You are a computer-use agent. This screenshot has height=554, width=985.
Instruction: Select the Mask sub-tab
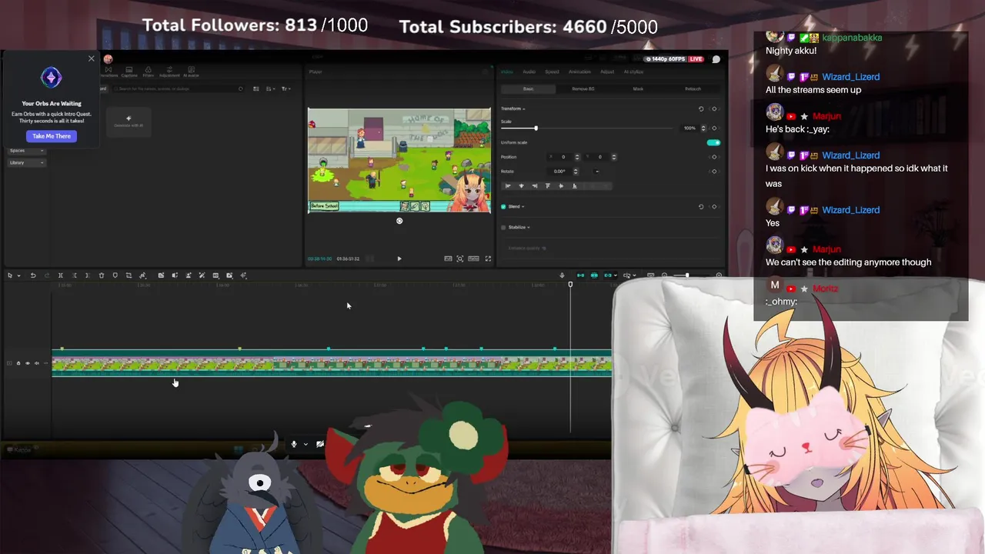point(638,88)
